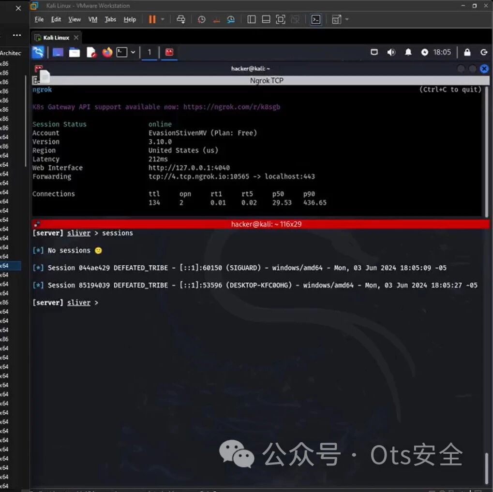Open the snapshot manager icon

(231, 19)
